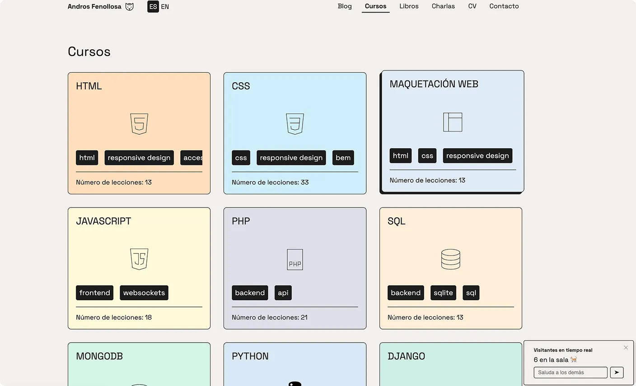
Task: Open the SQL course title
Action: 397,221
